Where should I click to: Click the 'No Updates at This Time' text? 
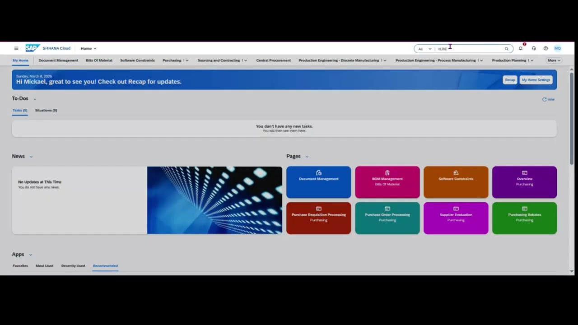pyautogui.click(x=40, y=182)
